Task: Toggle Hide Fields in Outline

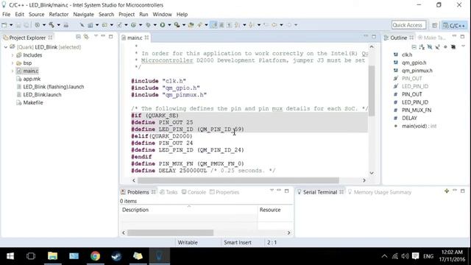Action: [x=430, y=47]
